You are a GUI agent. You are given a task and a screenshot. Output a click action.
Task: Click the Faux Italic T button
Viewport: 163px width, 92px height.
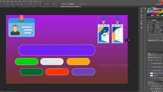(152, 35)
